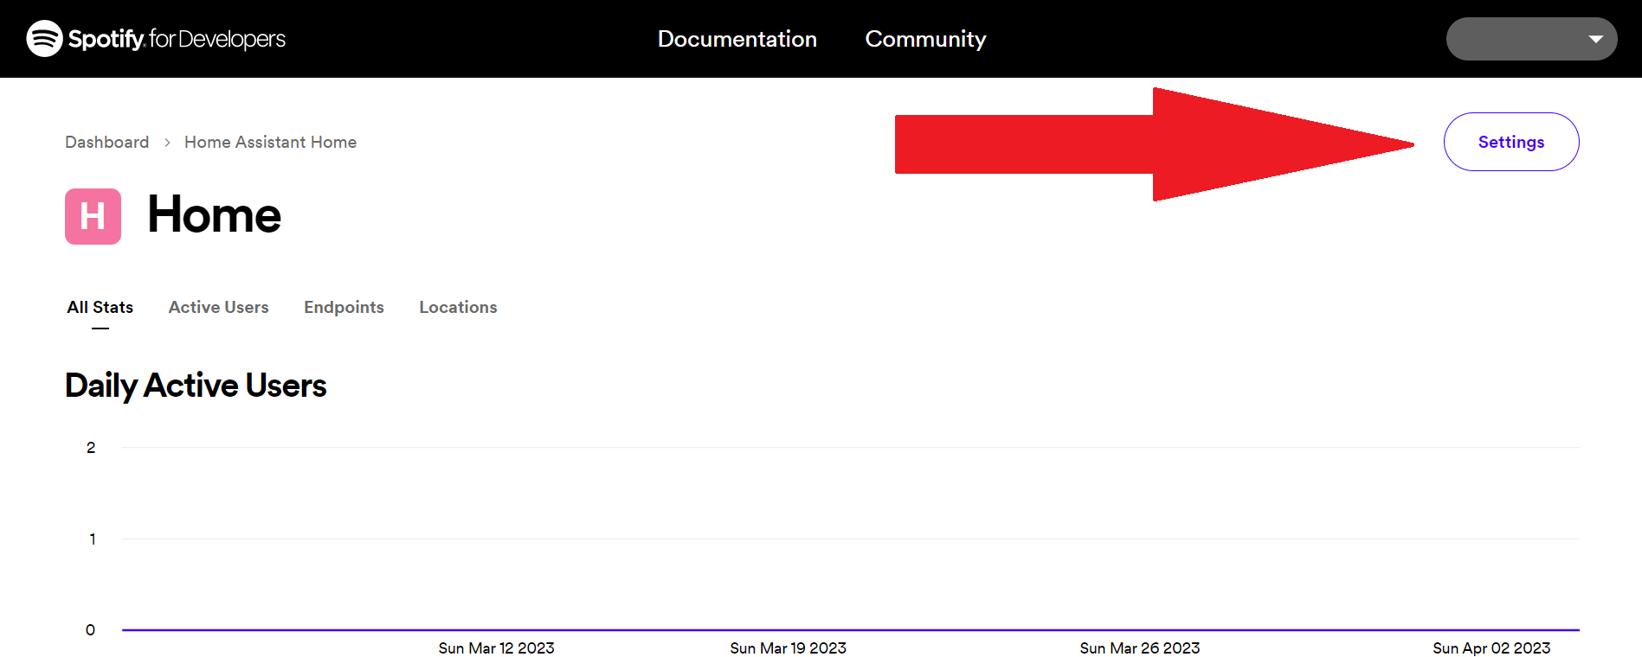Click the Home Assistant Home breadcrumb
1642x657 pixels.
click(270, 142)
